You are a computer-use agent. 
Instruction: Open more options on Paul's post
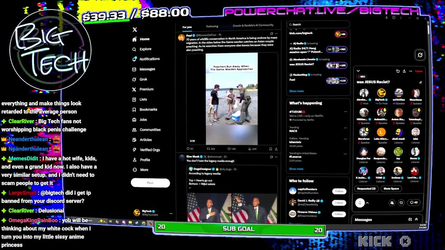(276, 34)
